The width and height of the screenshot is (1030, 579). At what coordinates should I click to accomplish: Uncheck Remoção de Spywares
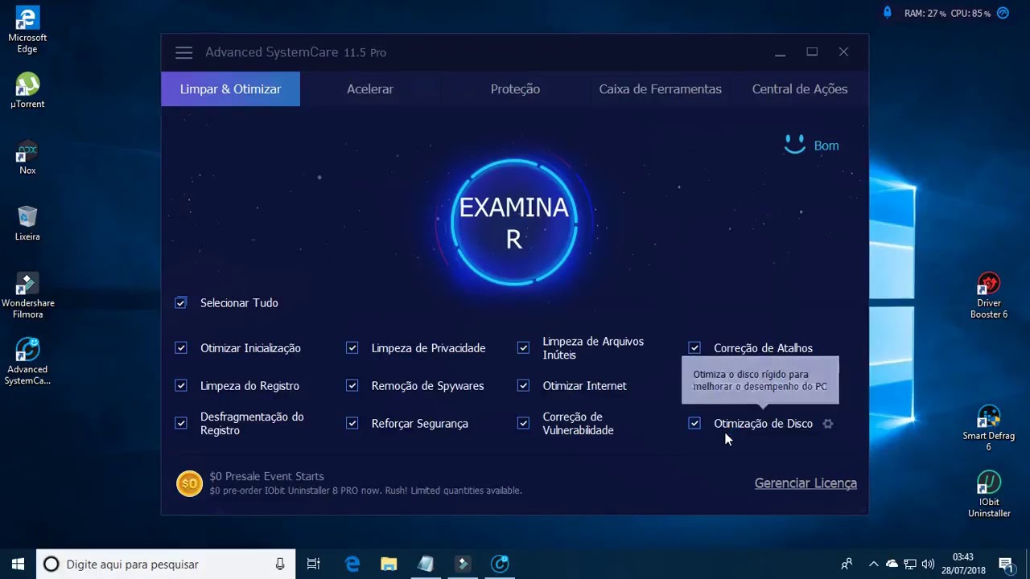tap(352, 386)
